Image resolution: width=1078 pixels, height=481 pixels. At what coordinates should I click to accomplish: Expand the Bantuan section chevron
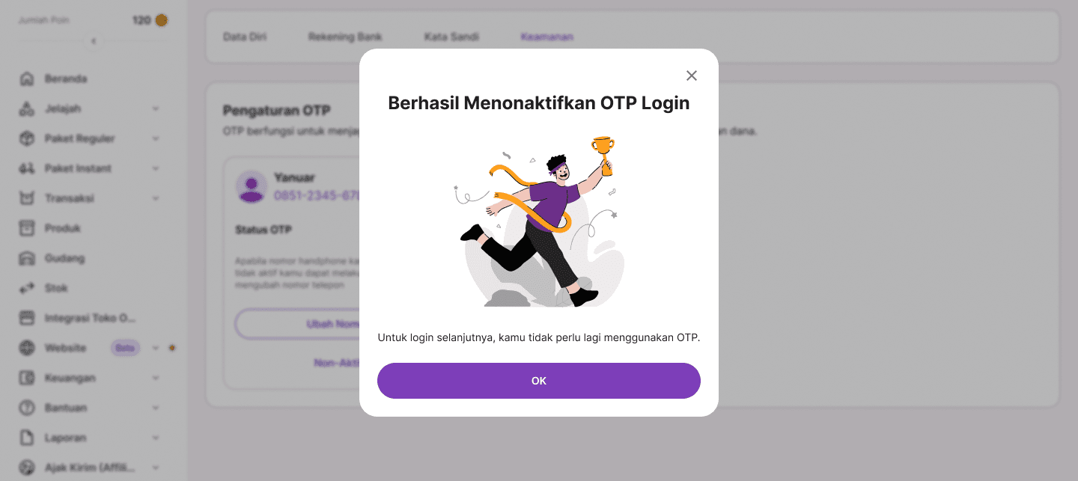156,408
